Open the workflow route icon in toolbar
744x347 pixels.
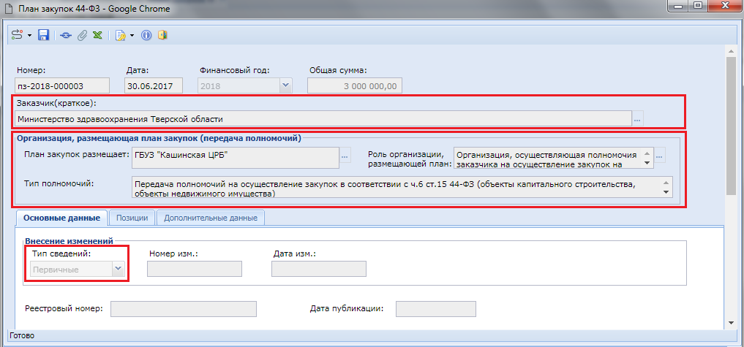pyautogui.click(x=17, y=35)
